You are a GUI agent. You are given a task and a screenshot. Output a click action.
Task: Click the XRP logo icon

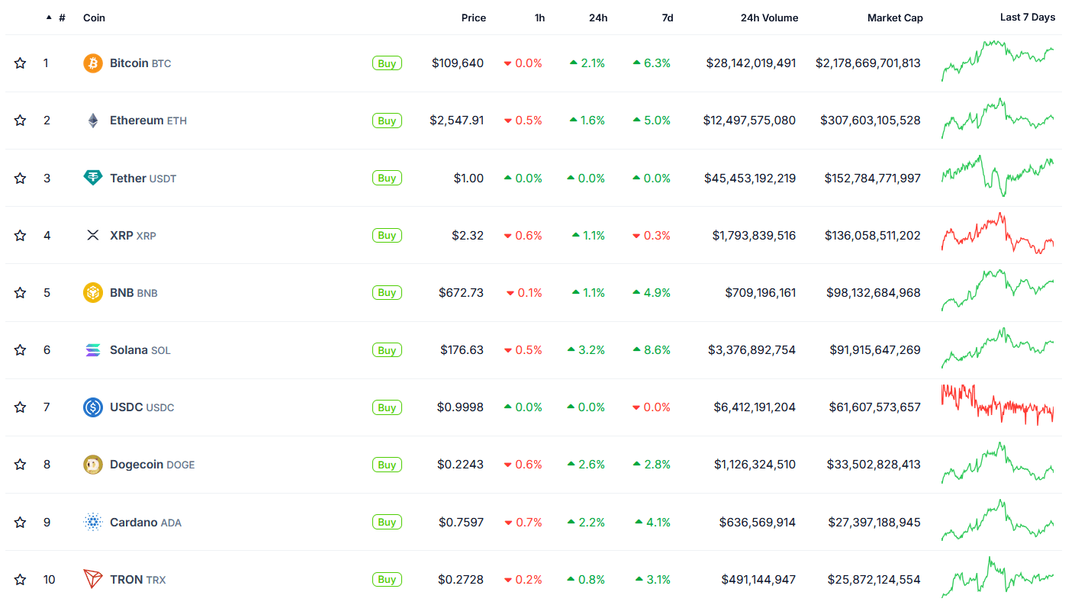93,235
